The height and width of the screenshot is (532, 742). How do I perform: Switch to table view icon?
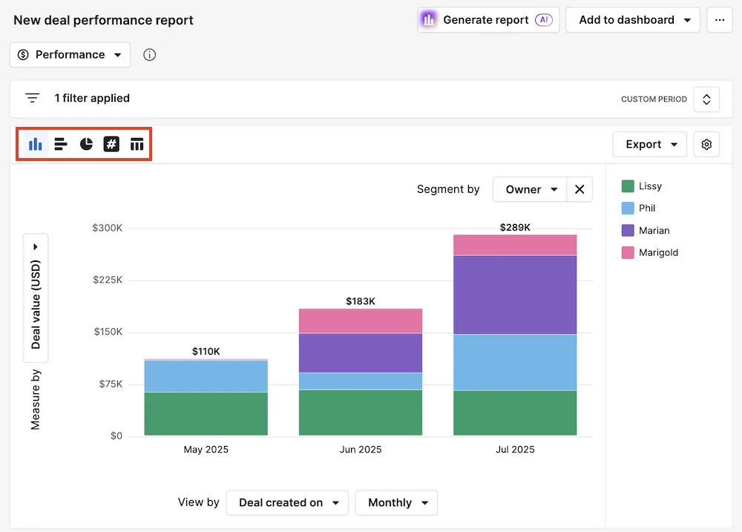[x=137, y=144]
